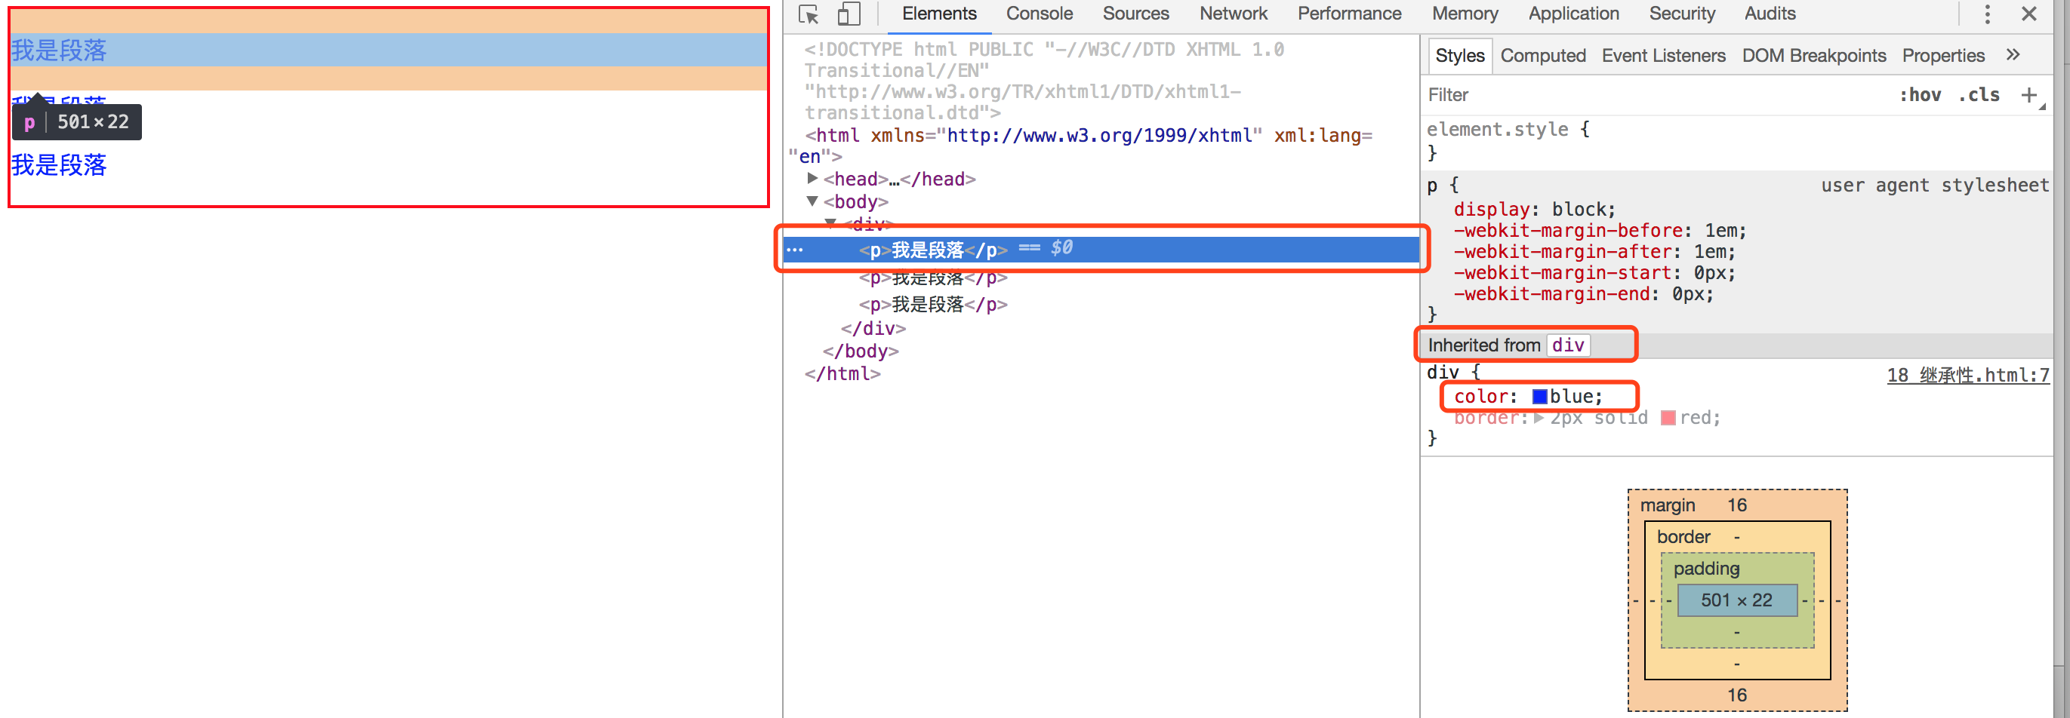This screenshot has width=2070, height=718.
Task: Add a new style rule with plus icon
Action: point(2029,95)
